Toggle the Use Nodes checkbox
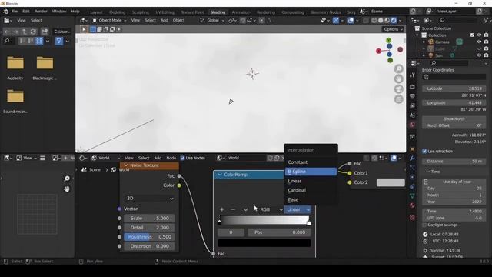The height and width of the screenshot is (277, 492). pos(183,158)
